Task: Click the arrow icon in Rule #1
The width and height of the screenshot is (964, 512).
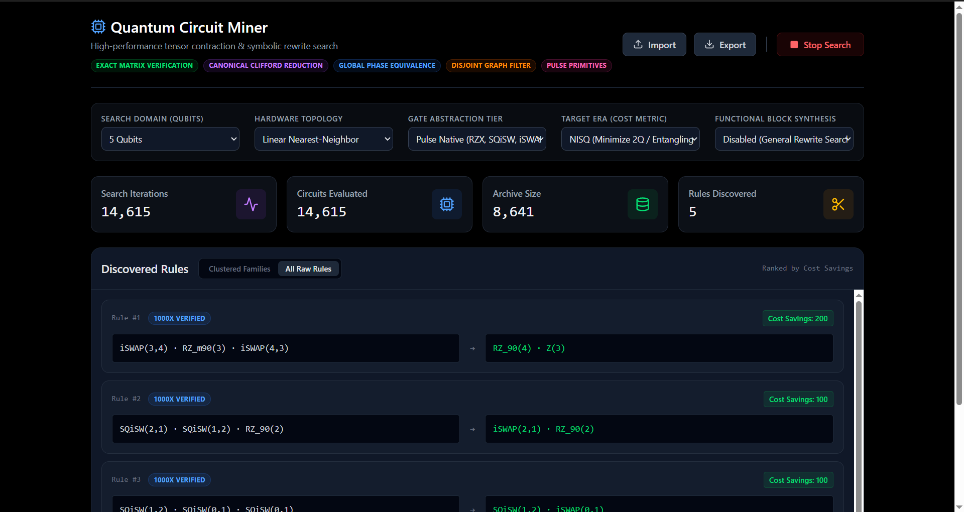Action: (x=472, y=348)
